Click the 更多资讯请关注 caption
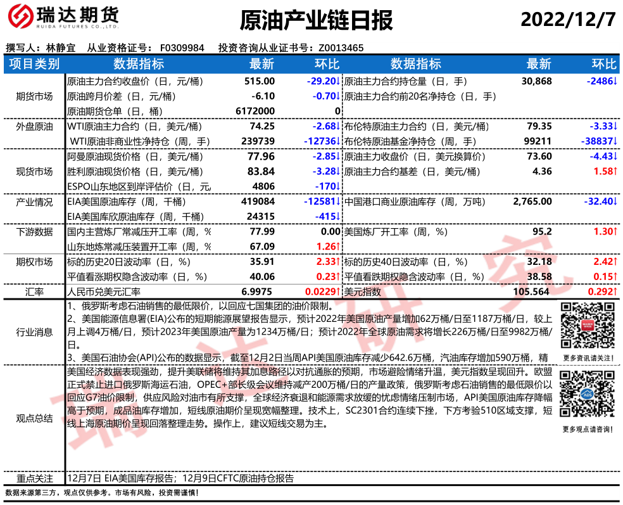The width and height of the screenshot is (623, 505). pyautogui.click(x=586, y=359)
